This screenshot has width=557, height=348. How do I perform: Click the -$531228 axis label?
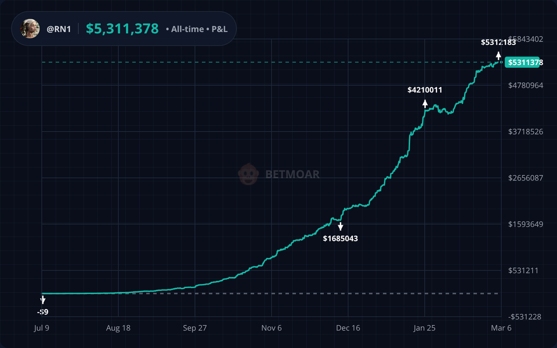[x=525, y=316]
